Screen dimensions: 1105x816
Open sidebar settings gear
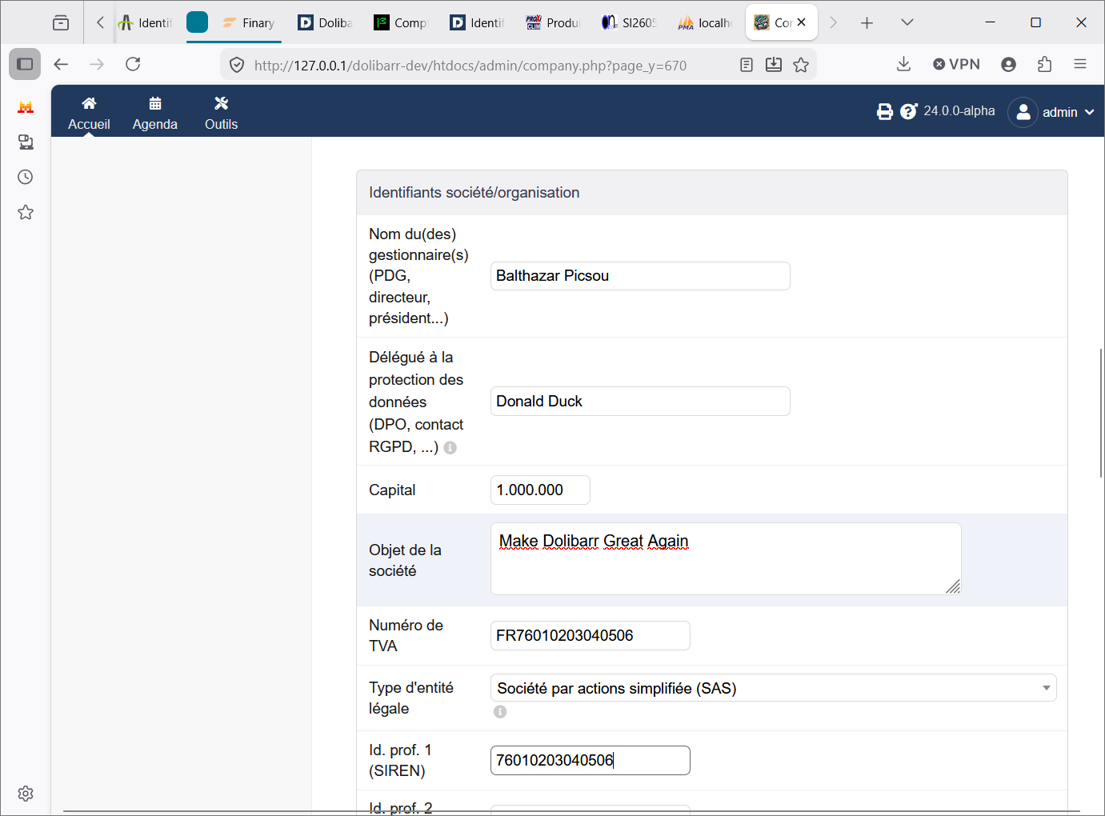pos(26,794)
